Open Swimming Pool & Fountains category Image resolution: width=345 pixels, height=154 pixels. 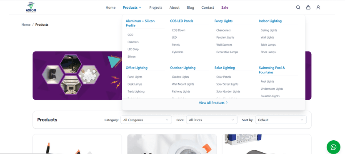pos(272,70)
